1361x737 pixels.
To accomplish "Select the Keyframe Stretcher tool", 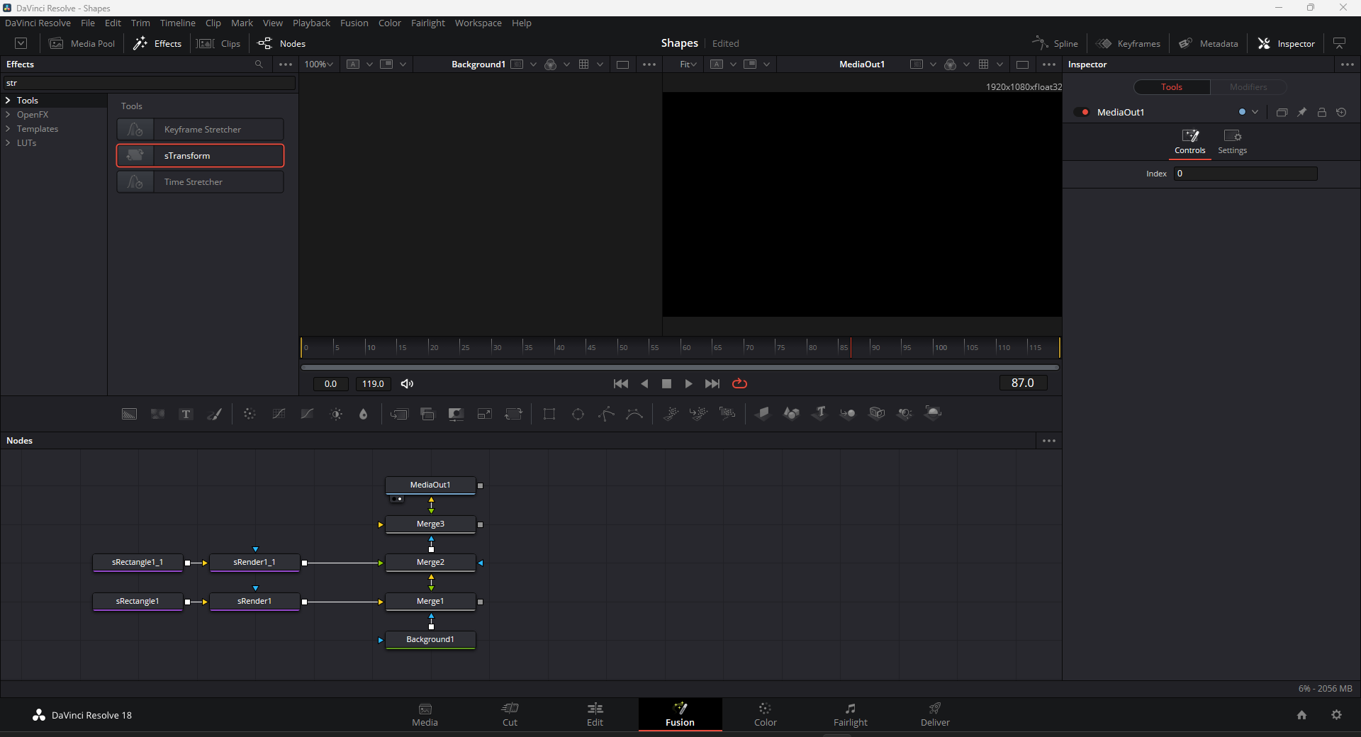I will coord(200,130).
